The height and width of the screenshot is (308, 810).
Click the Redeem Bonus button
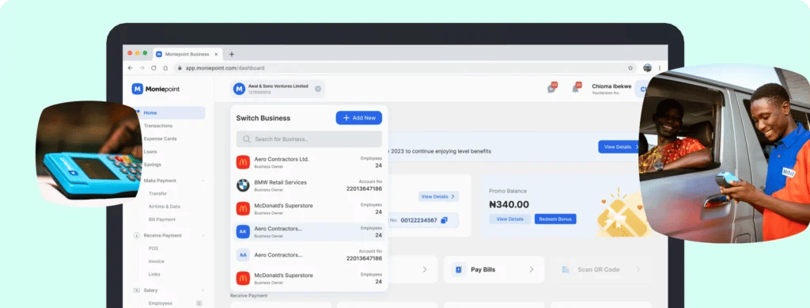point(555,219)
